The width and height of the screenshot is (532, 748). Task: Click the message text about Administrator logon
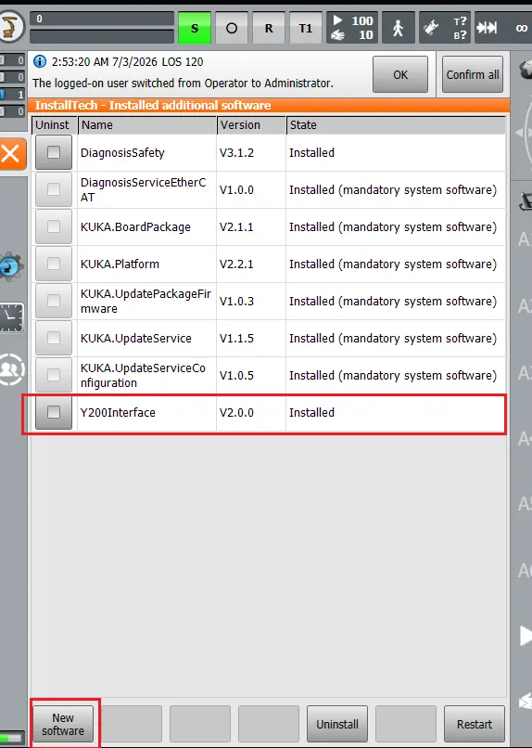point(183,83)
